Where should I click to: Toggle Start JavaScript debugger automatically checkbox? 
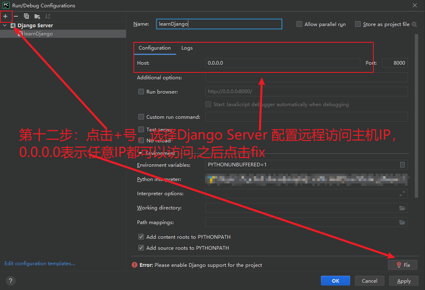[x=208, y=104]
